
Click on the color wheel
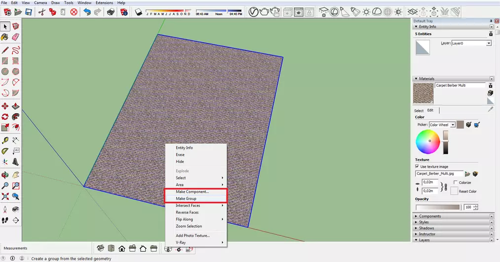click(427, 142)
